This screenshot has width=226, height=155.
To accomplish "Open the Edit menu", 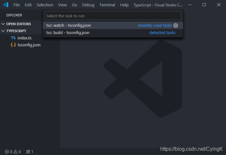I will pos(28,5).
